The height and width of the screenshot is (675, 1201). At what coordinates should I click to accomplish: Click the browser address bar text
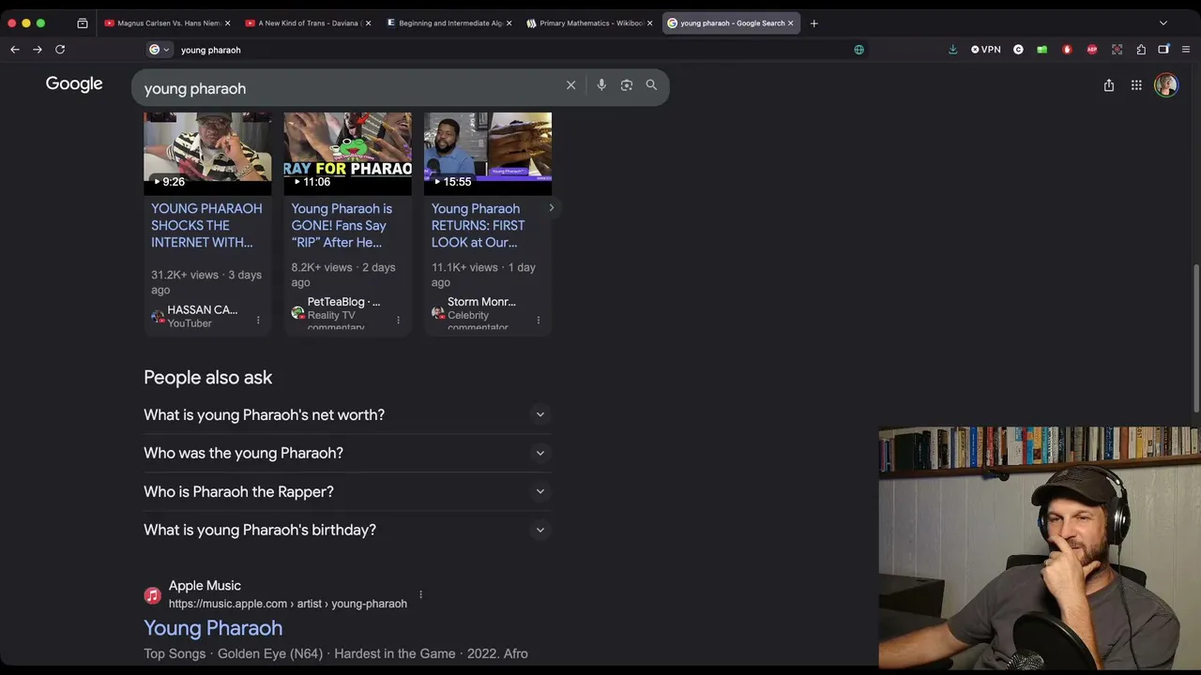(x=211, y=50)
